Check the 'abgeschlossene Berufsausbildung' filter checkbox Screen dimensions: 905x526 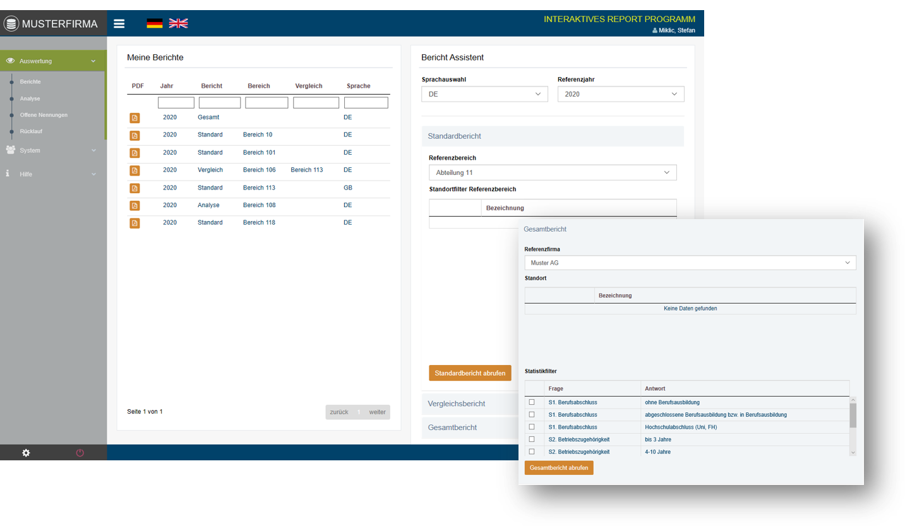(532, 414)
